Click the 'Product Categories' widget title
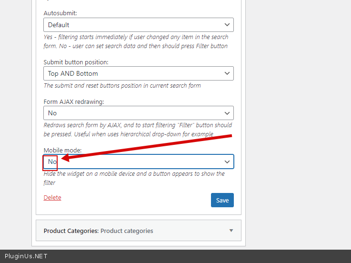The image size is (351, 263). pyautogui.click(x=71, y=231)
